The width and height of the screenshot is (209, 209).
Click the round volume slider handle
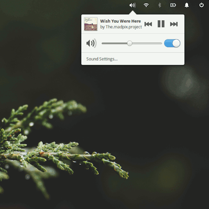tap(129, 43)
